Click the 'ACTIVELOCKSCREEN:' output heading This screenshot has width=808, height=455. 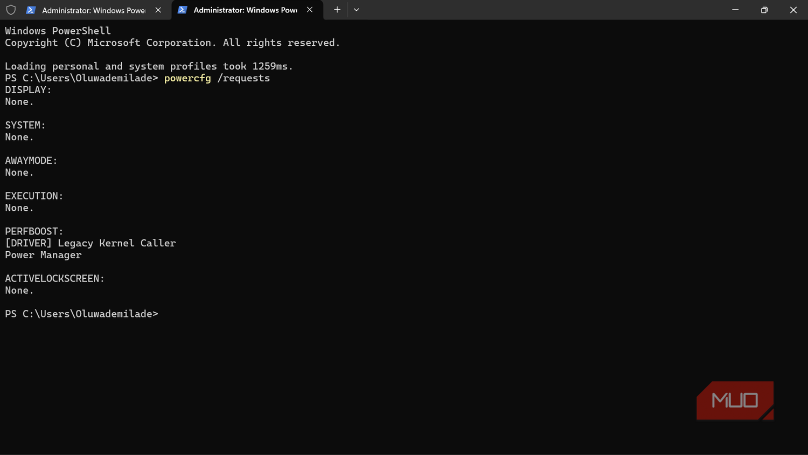54,279
